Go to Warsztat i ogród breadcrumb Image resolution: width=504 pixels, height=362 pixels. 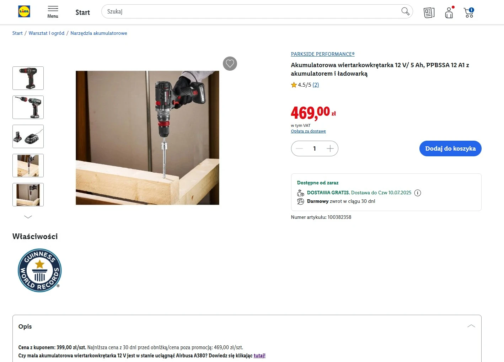pyautogui.click(x=47, y=33)
